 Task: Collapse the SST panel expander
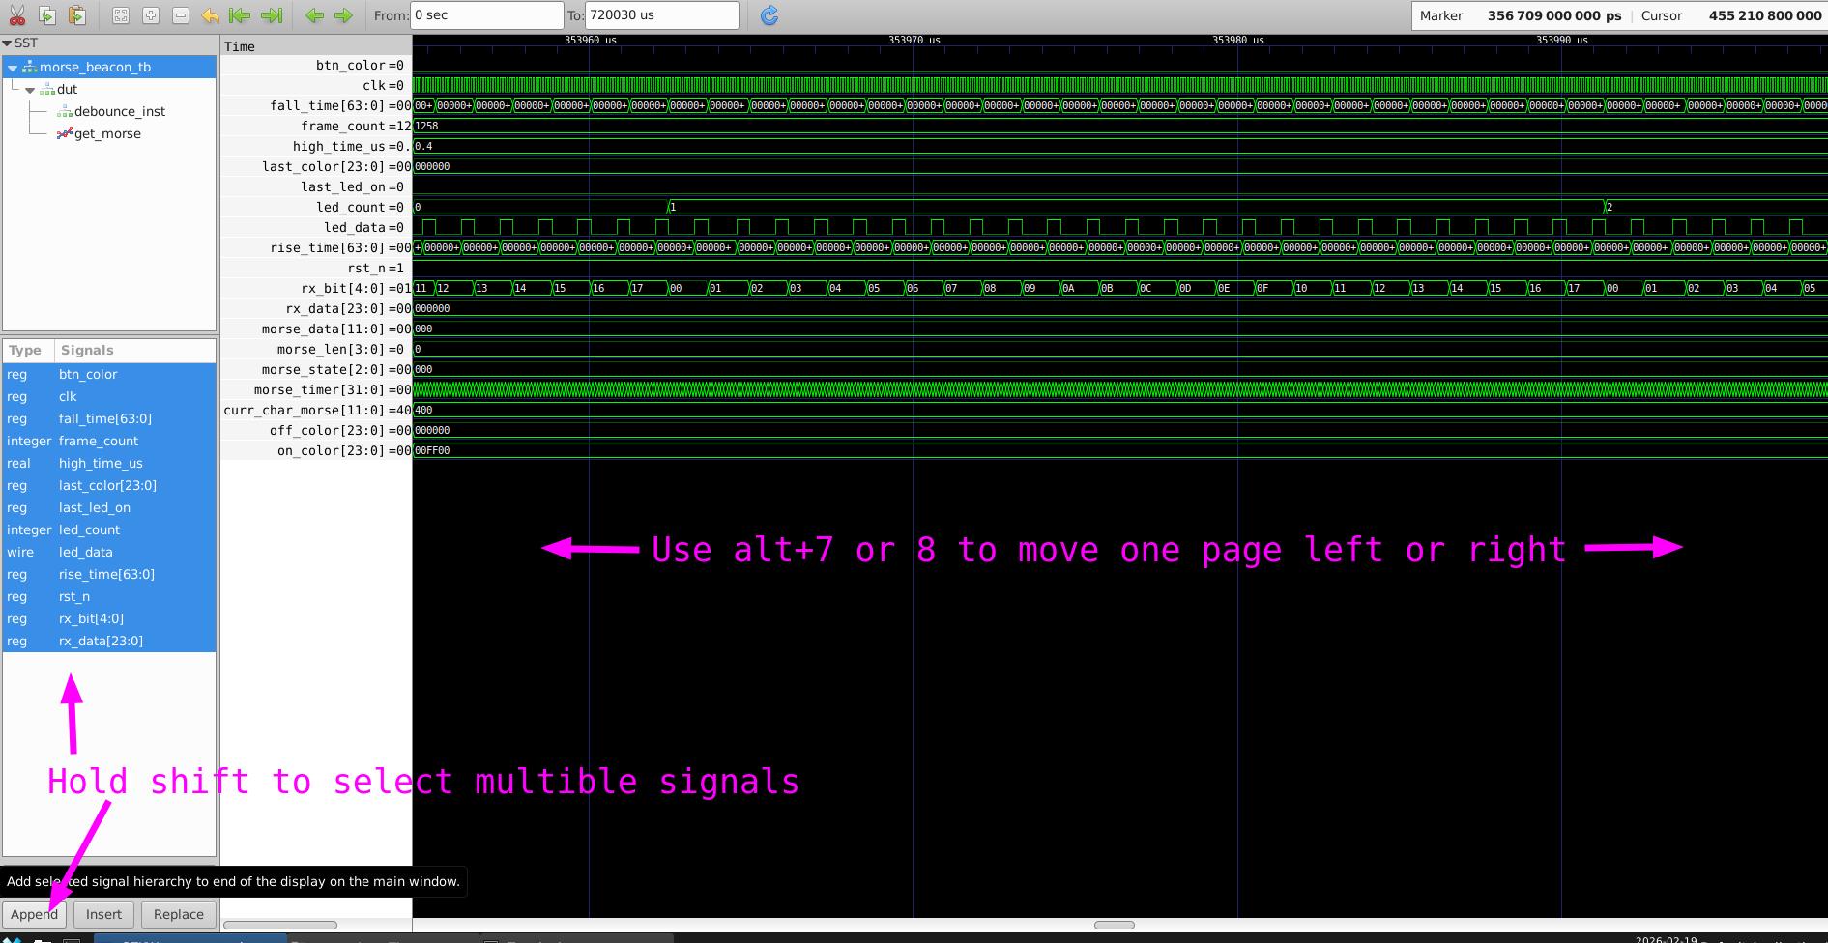pyautogui.click(x=8, y=43)
